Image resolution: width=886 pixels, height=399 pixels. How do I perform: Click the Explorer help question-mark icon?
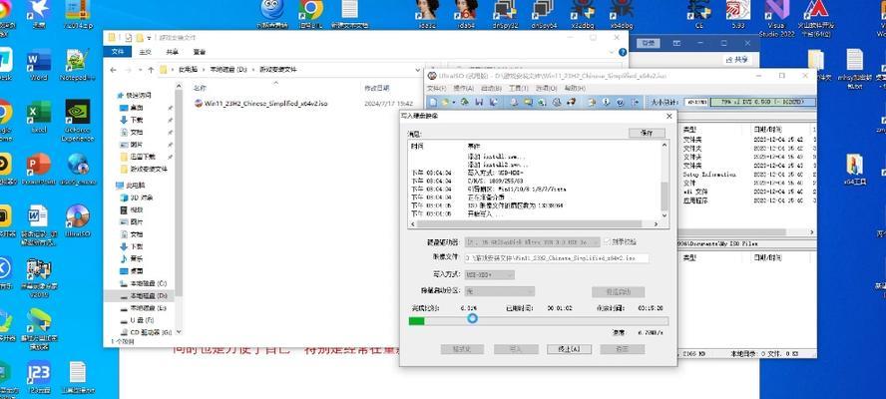623,52
